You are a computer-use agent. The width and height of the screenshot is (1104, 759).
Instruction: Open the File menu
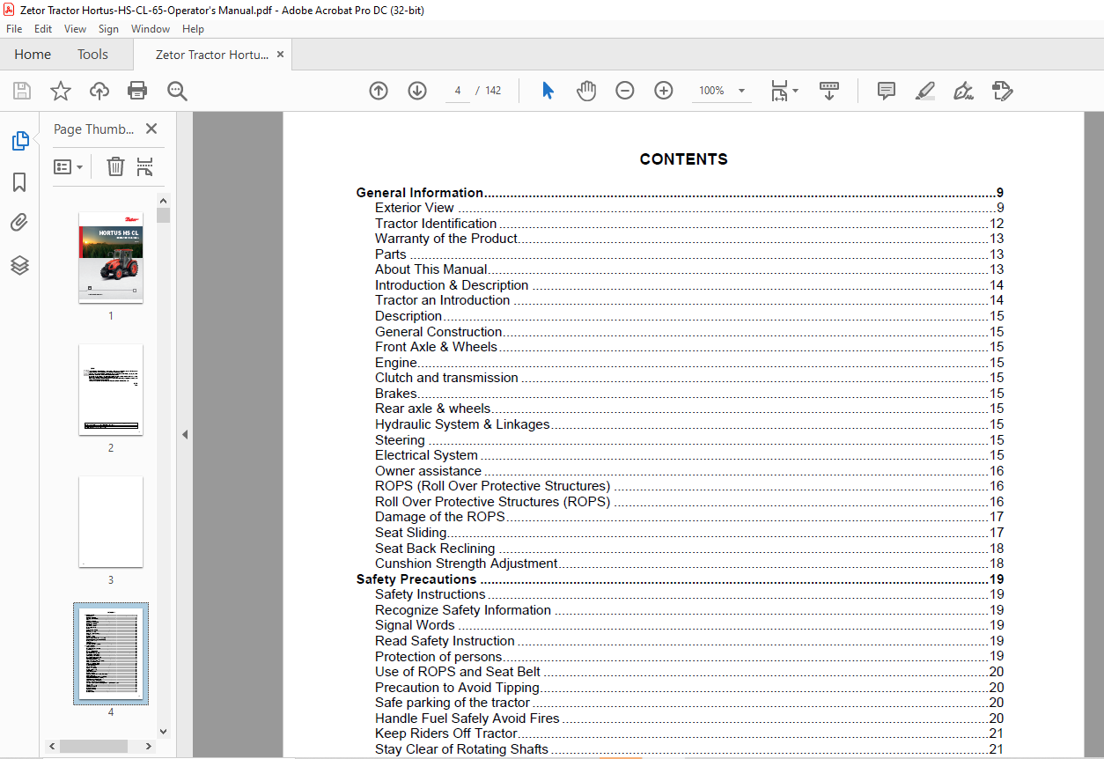coord(14,29)
